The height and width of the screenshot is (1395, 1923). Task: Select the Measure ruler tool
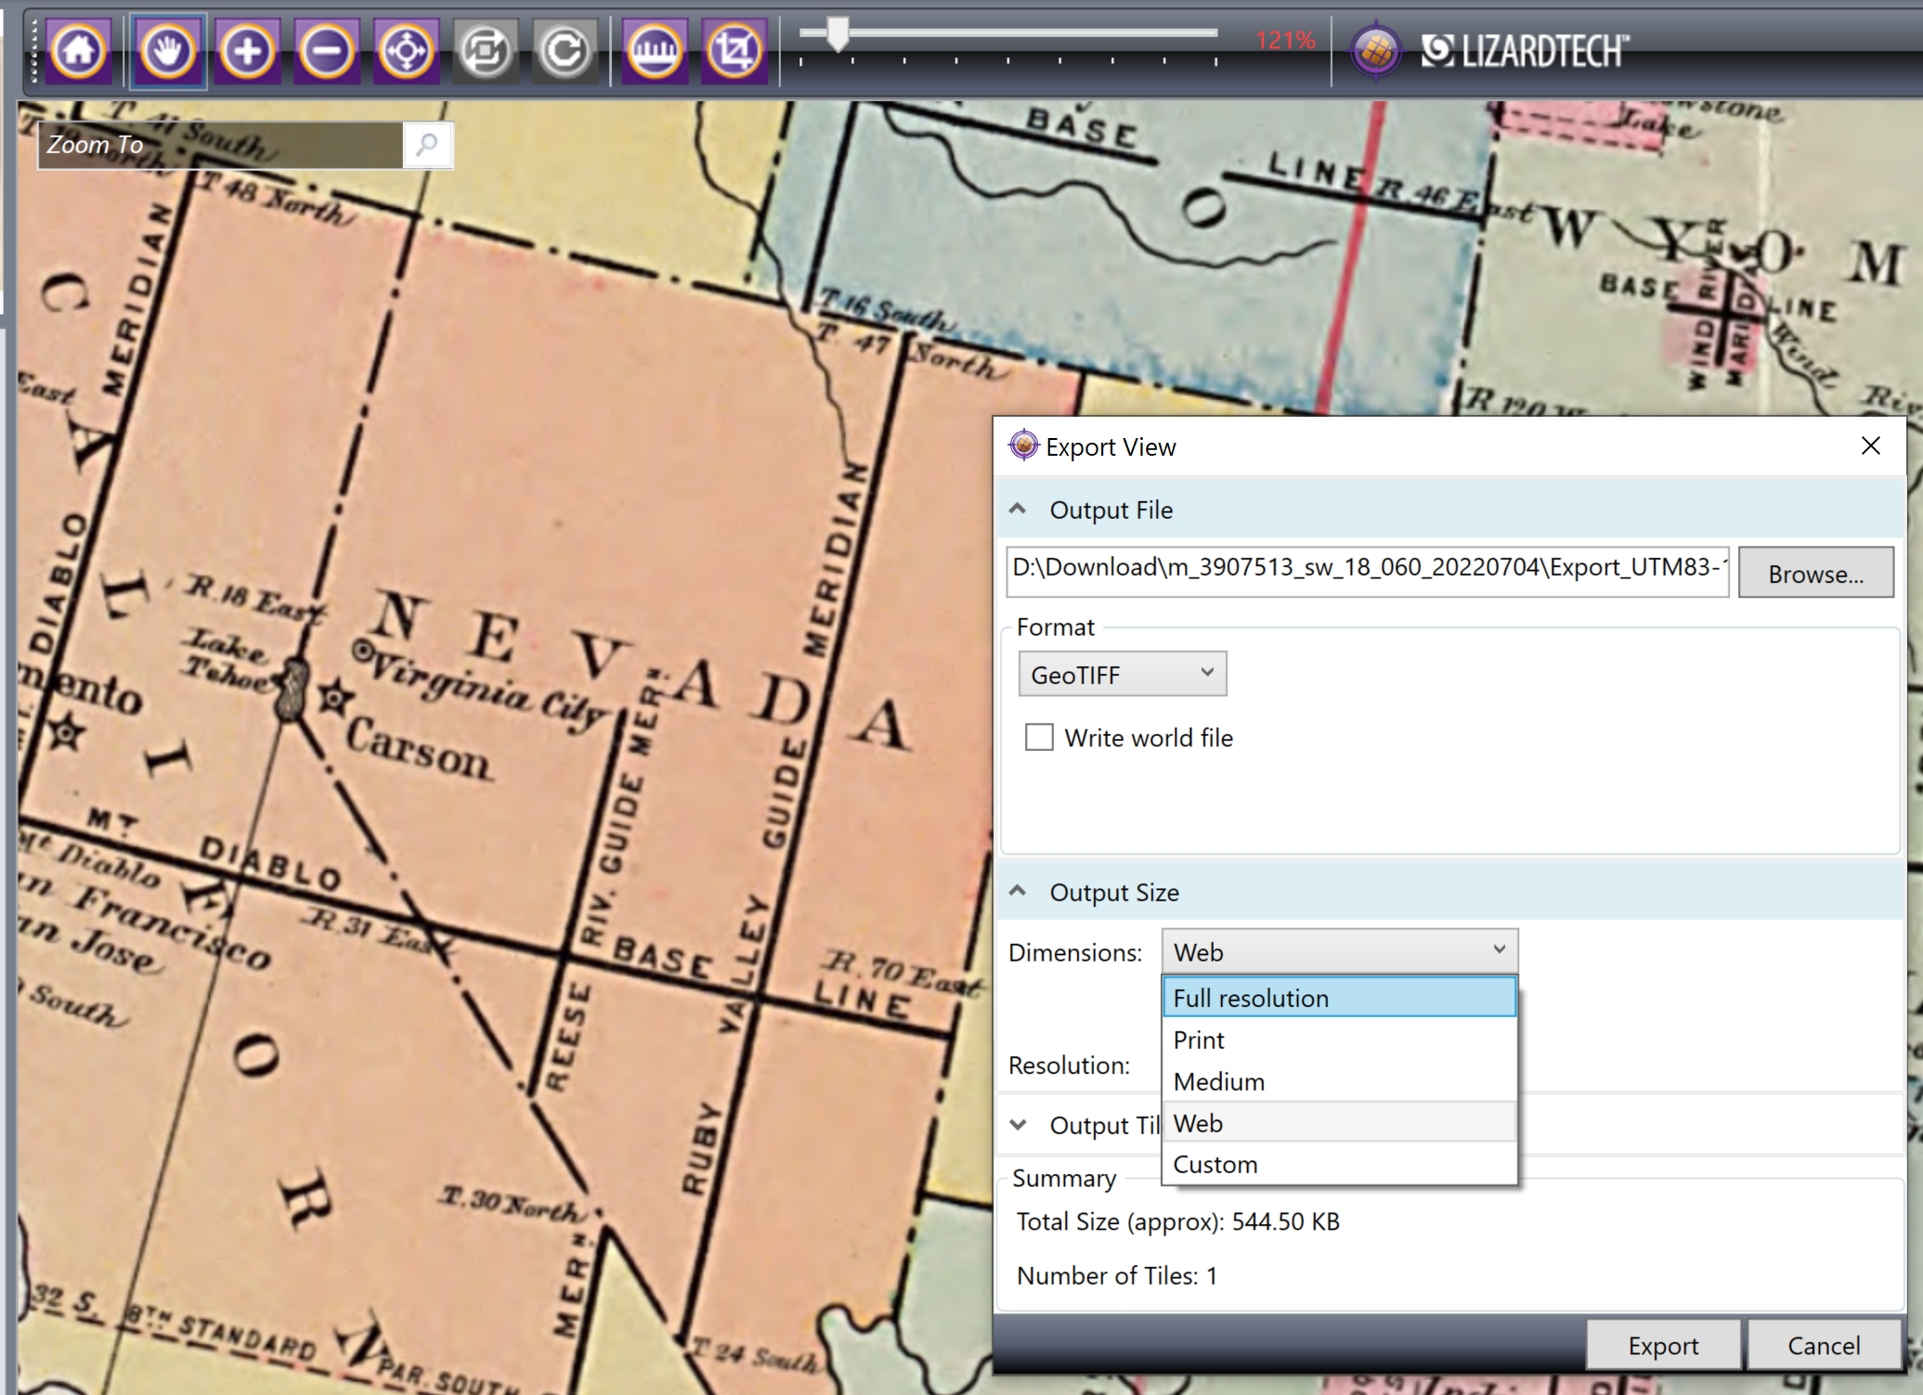(655, 51)
